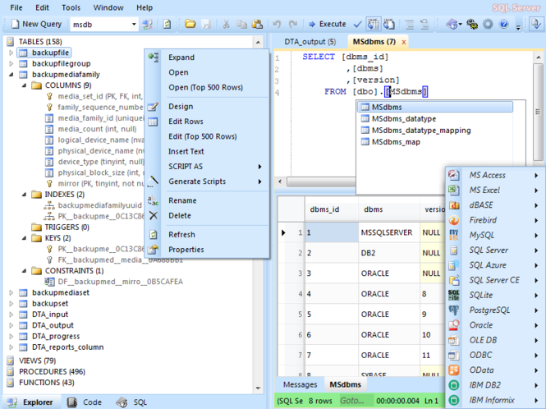Collapse the INDEXES (2) folder

point(24,195)
